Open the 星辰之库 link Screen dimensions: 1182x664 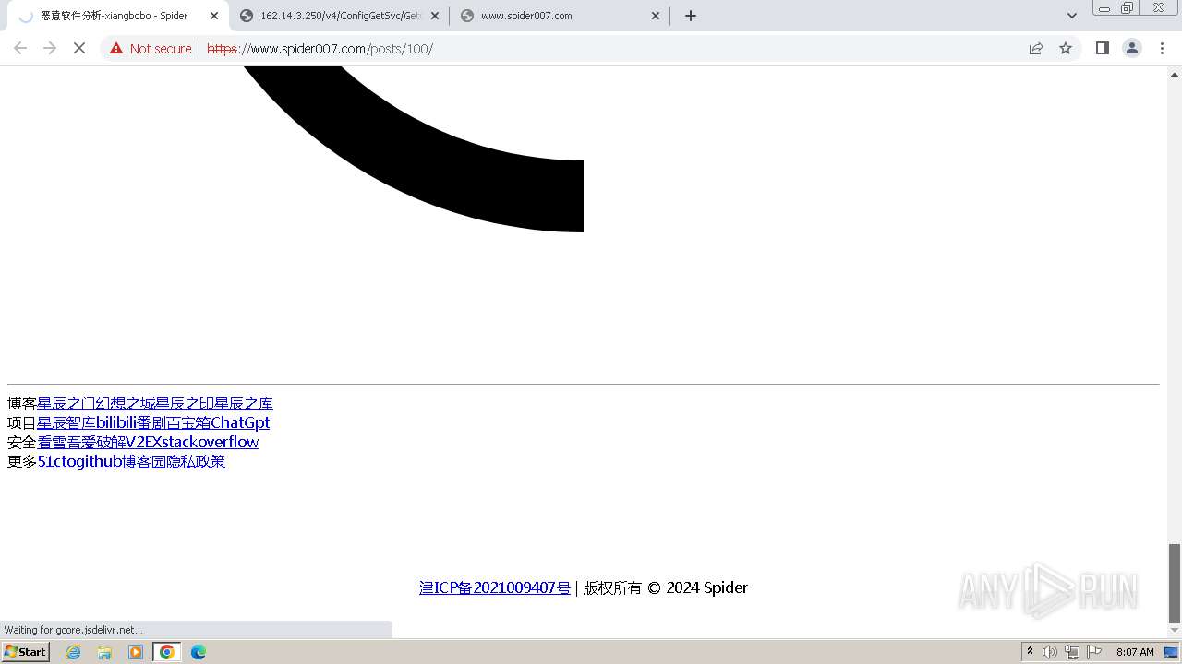tap(244, 403)
